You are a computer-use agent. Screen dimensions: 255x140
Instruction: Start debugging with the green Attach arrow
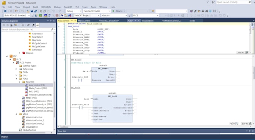pos(114,11)
